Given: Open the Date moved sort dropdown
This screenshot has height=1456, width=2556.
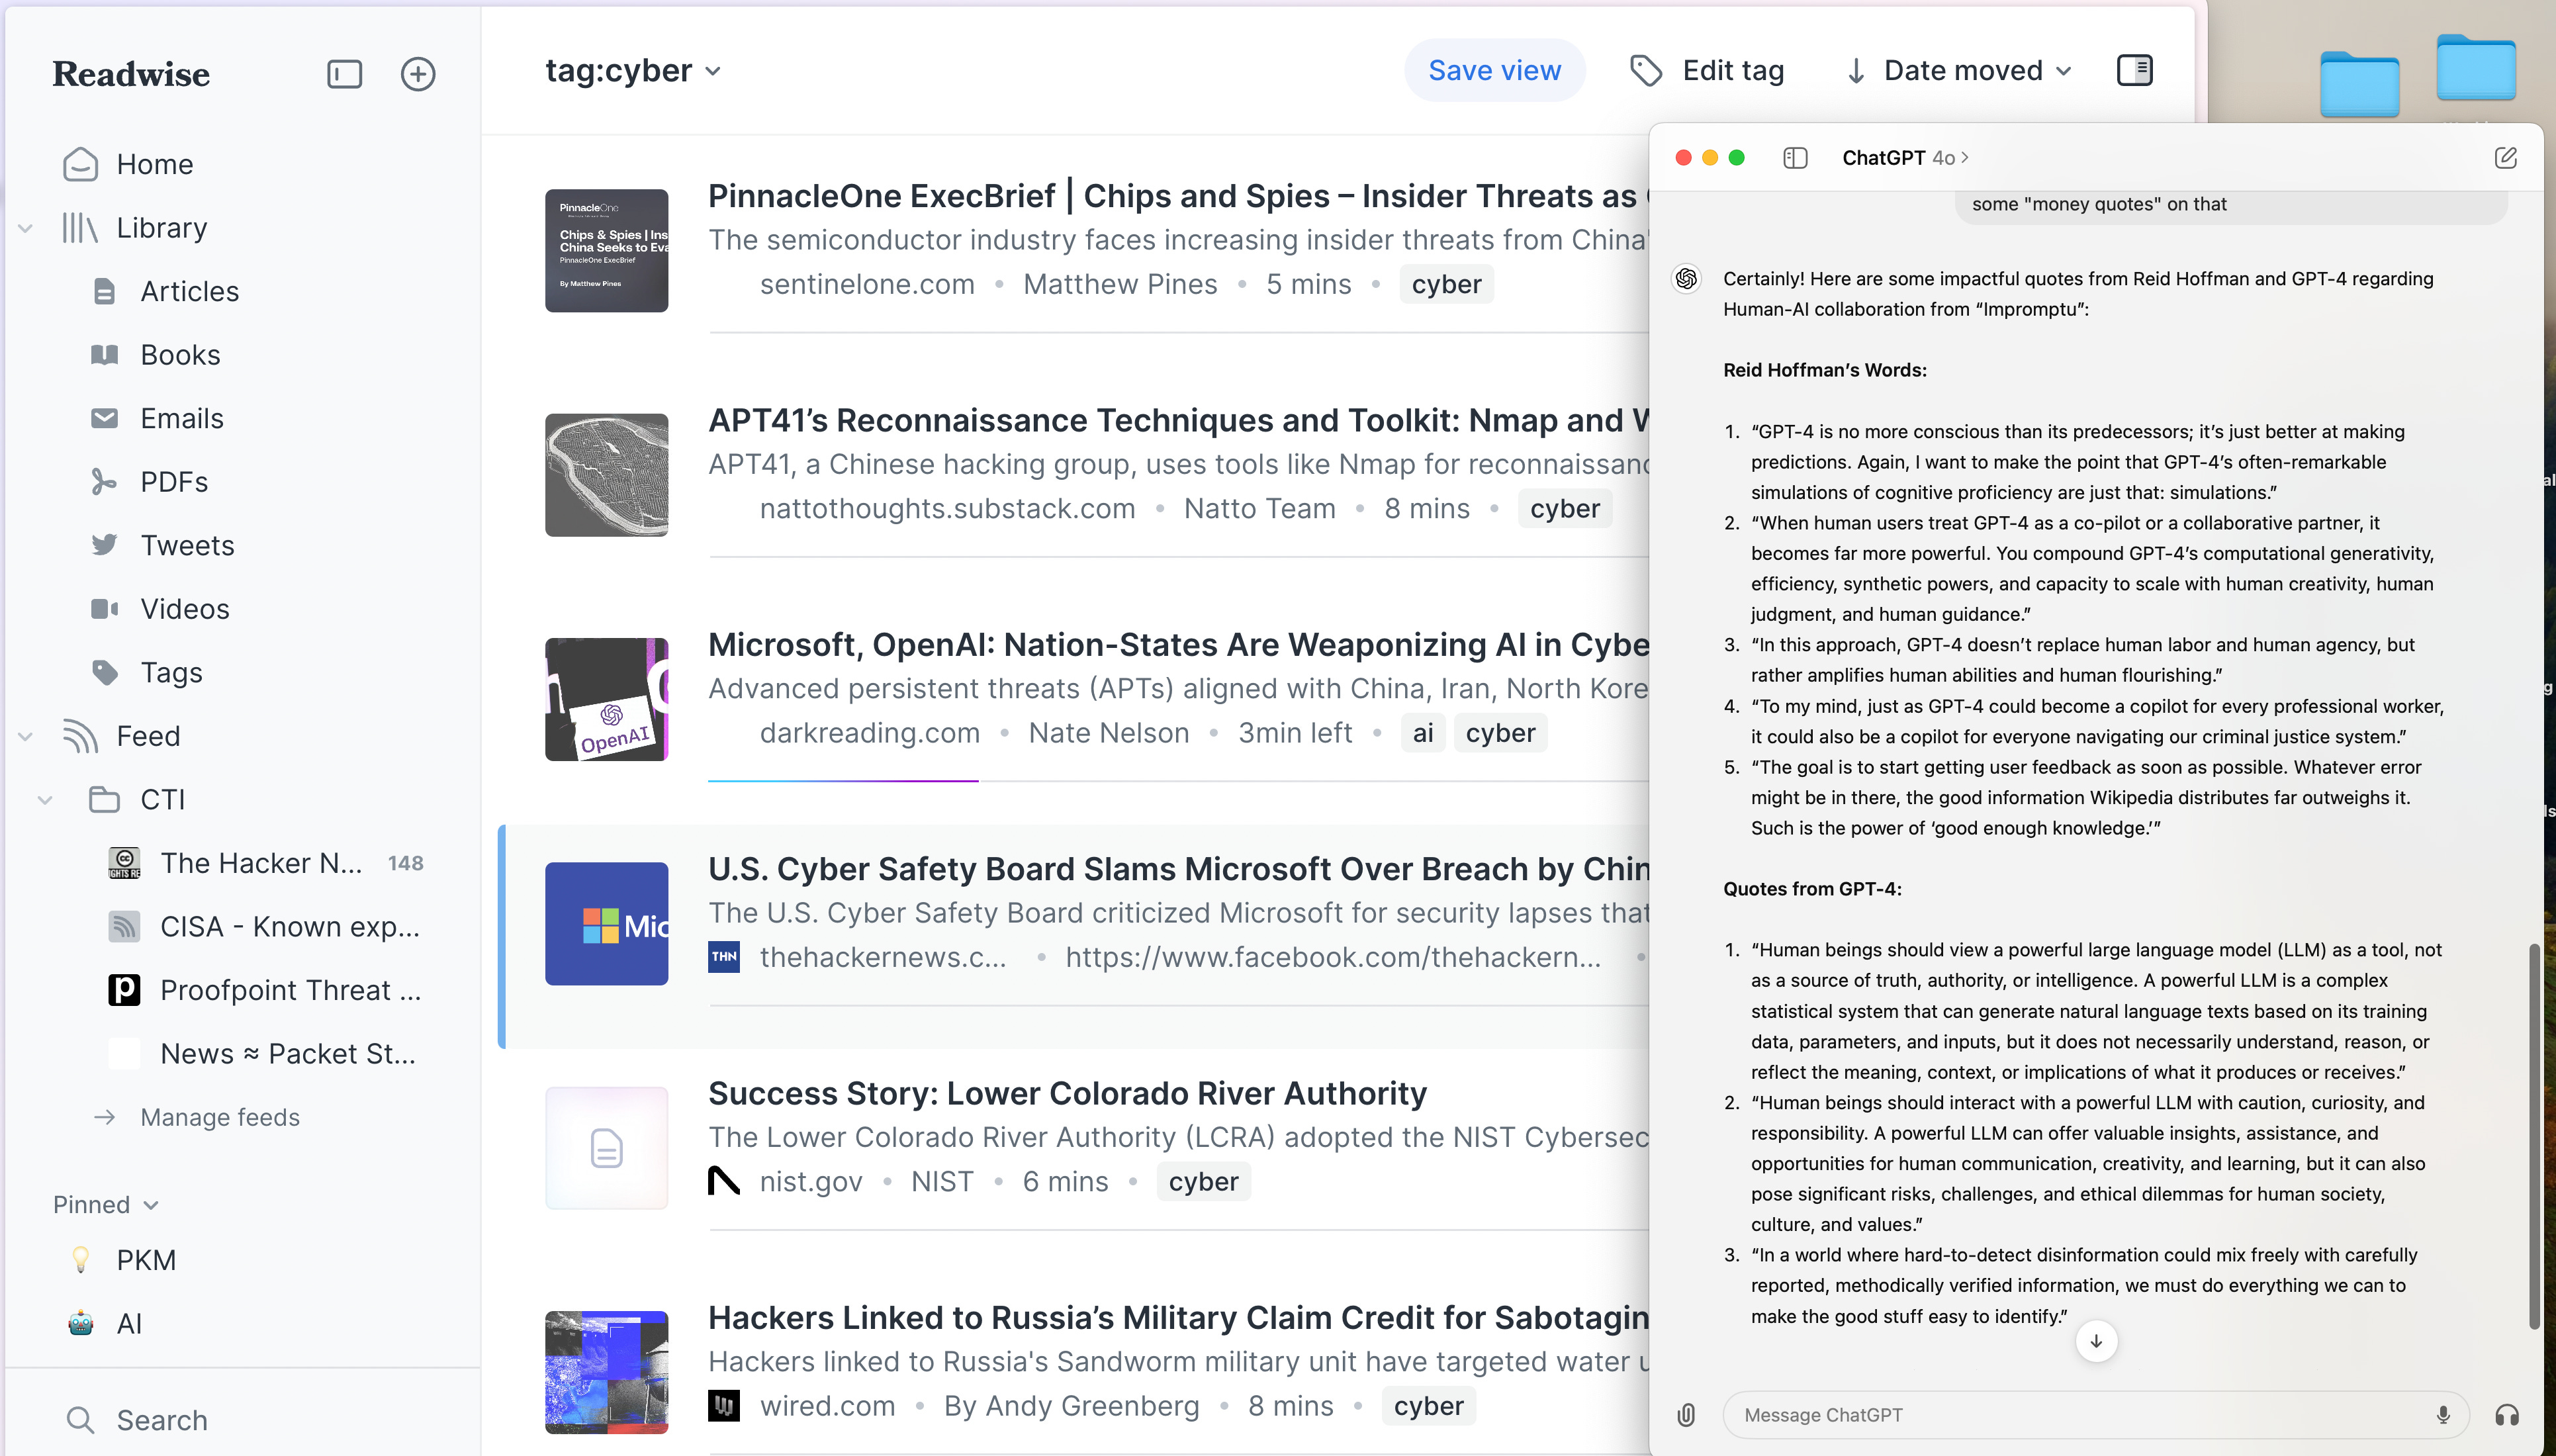Looking at the screenshot, I should [1977, 70].
